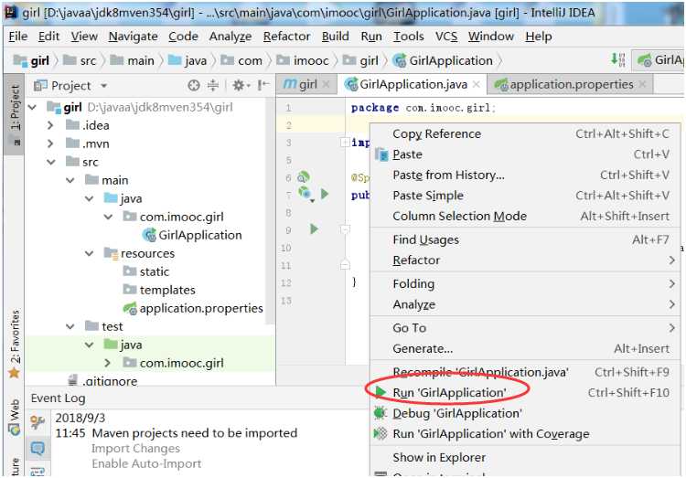Expand the .idea folder
Image resolution: width=686 pixels, height=478 pixels.
[50, 125]
